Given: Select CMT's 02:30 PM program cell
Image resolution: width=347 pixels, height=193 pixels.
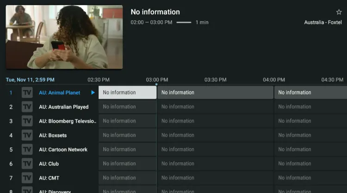Looking at the screenshot, I should (128, 178).
